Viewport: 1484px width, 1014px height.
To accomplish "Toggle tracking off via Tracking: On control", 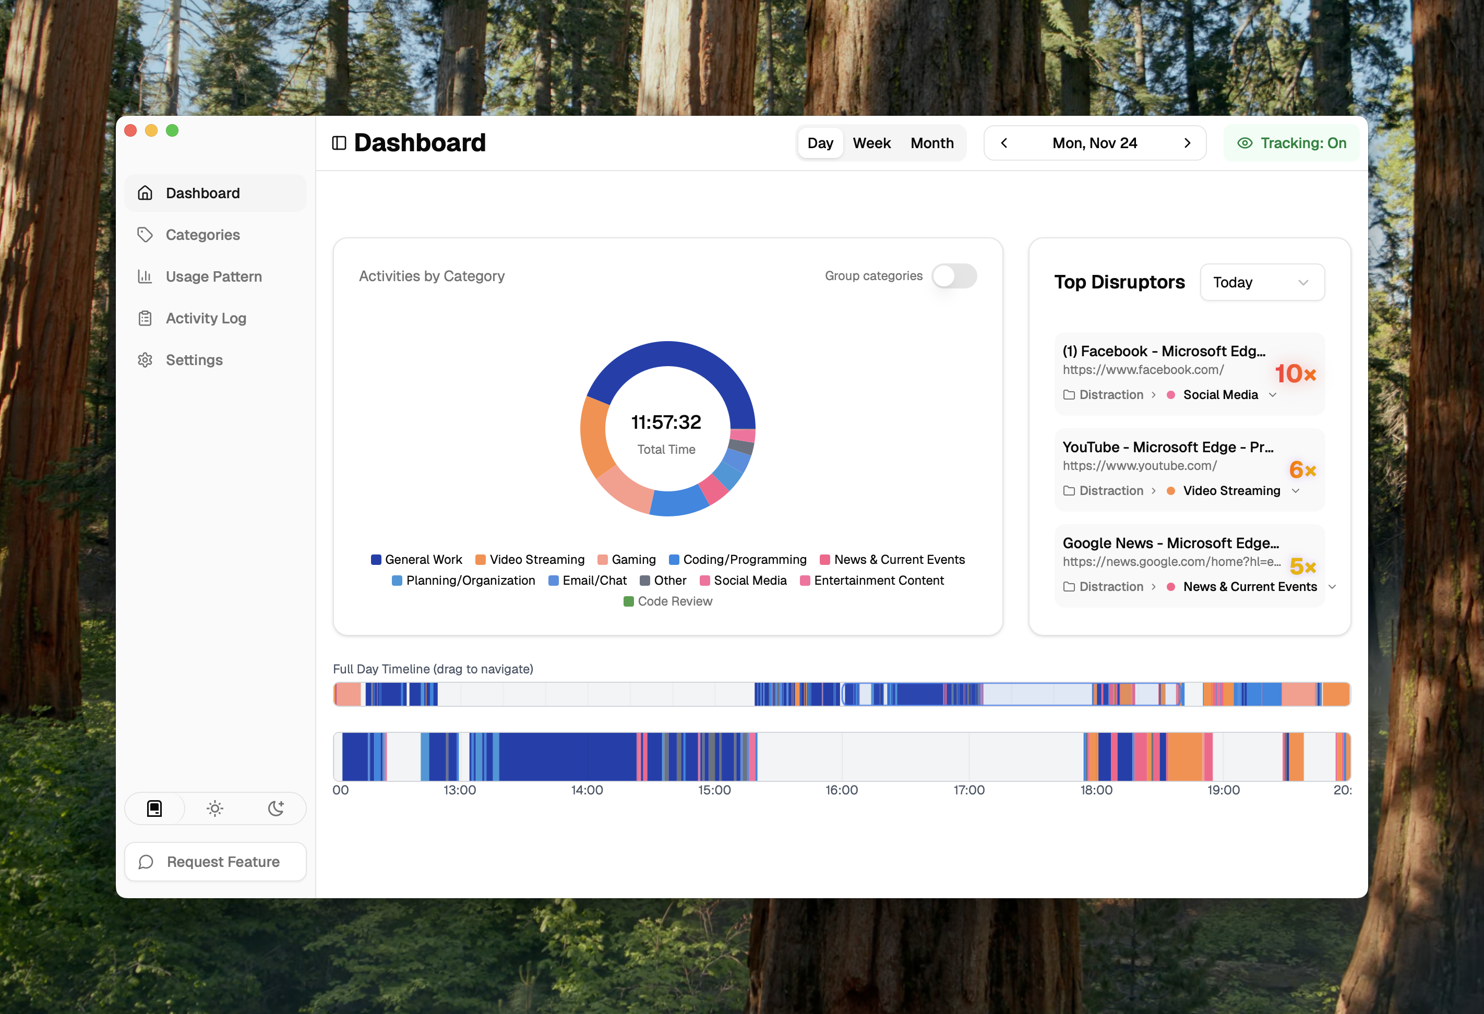I will coord(1291,143).
